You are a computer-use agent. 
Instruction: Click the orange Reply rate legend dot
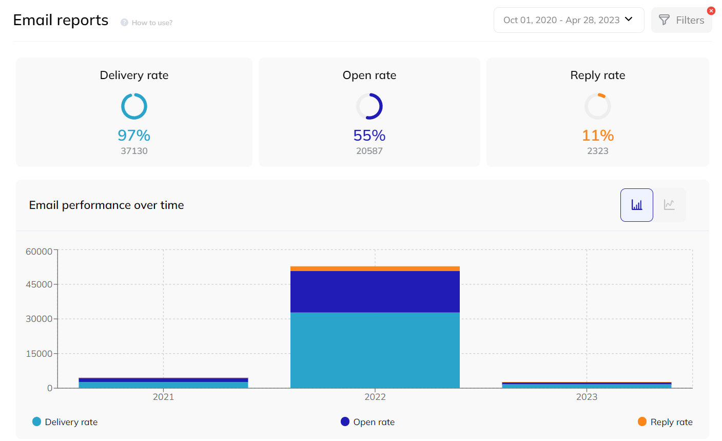click(x=642, y=421)
